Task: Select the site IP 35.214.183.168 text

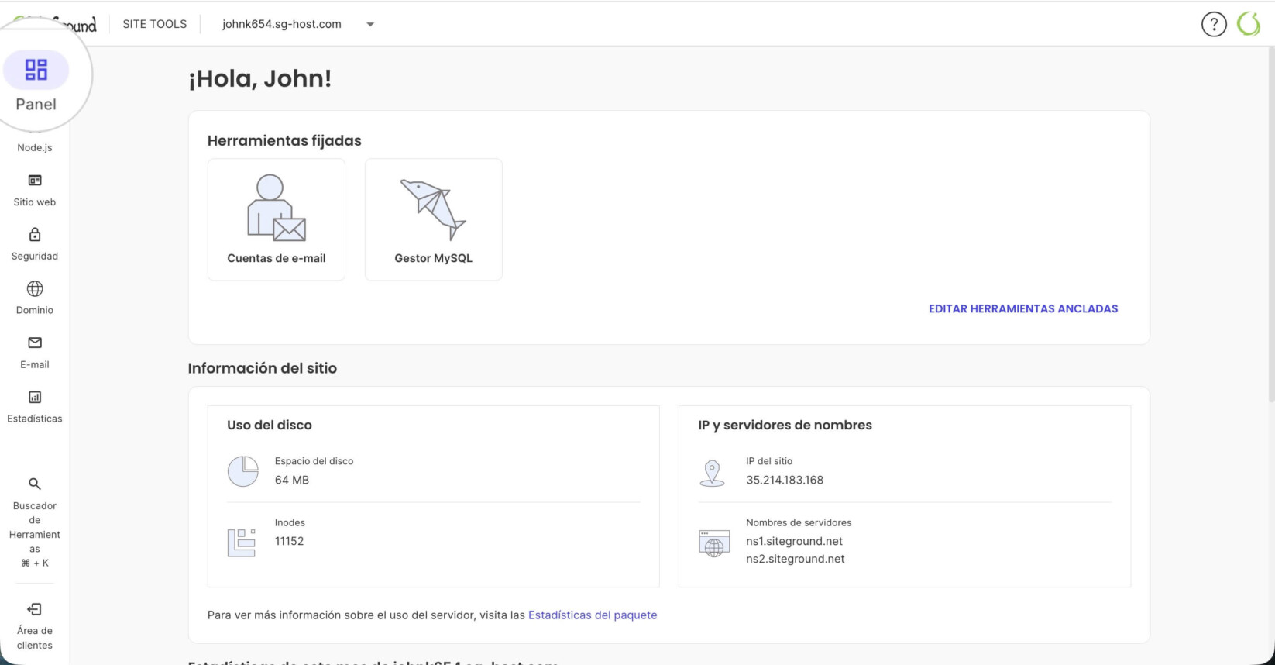Action: point(785,480)
